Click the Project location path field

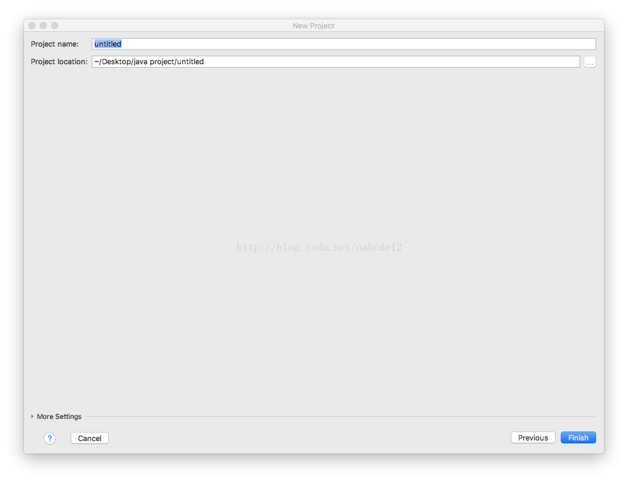pos(335,61)
